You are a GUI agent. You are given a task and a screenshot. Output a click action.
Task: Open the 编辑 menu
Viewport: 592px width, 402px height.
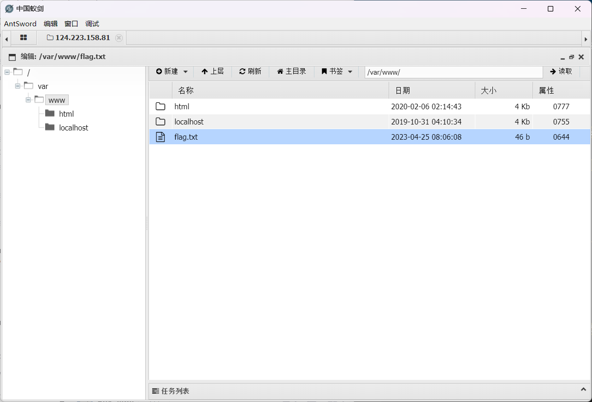(50, 24)
